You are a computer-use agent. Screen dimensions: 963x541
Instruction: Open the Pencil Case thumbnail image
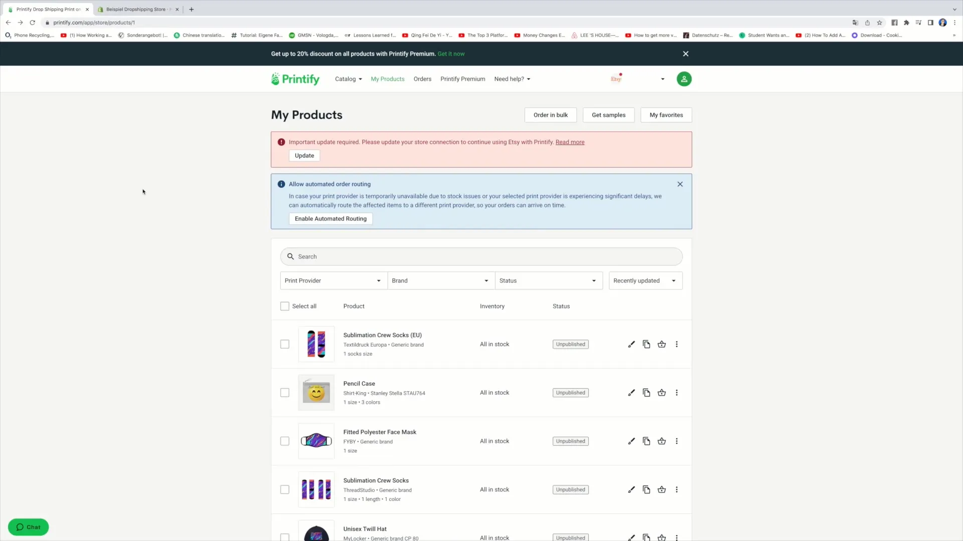316,393
